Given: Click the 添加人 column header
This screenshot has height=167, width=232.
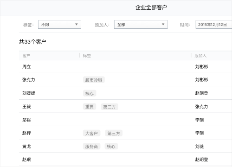Looking at the screenshot, I should click(200, 56).
